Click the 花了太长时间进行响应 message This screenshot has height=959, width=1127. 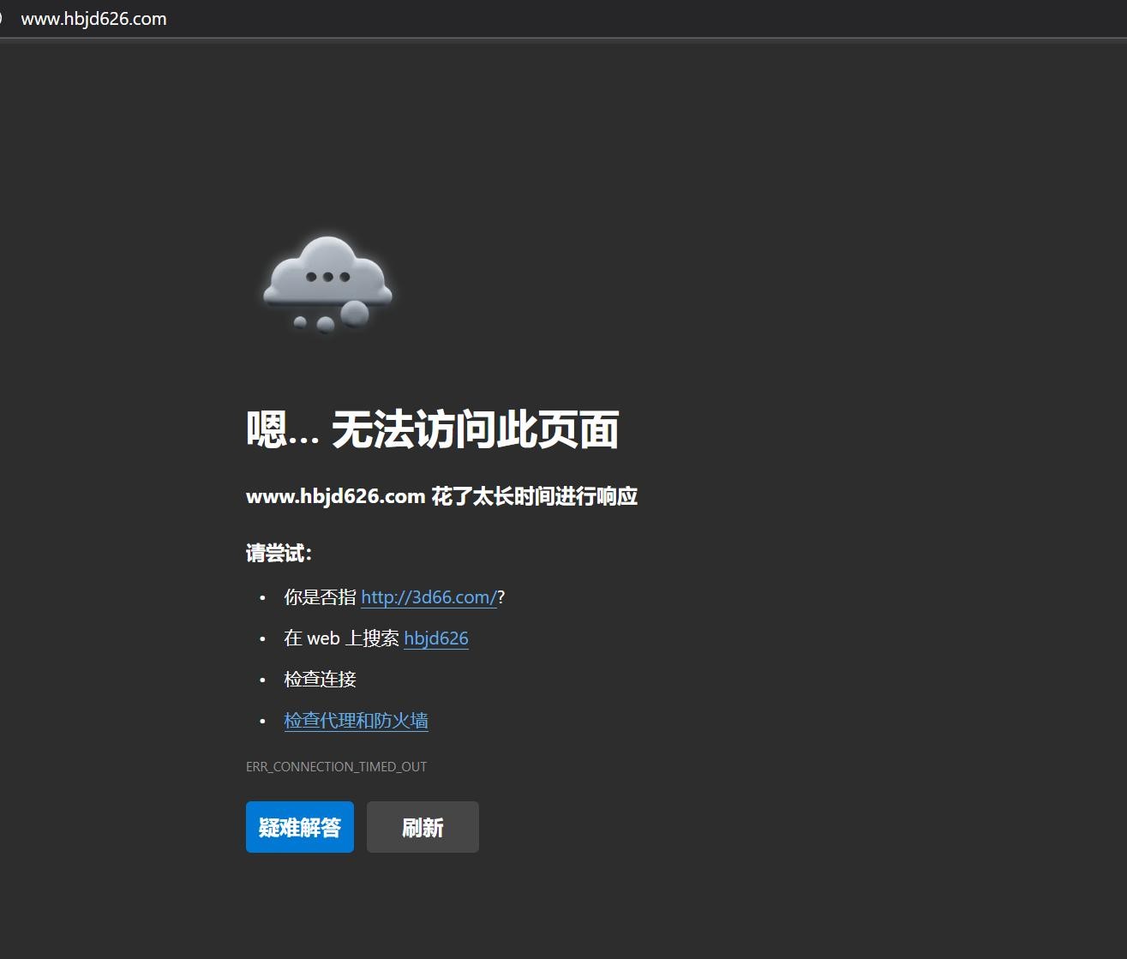click(x=534, y=496)
